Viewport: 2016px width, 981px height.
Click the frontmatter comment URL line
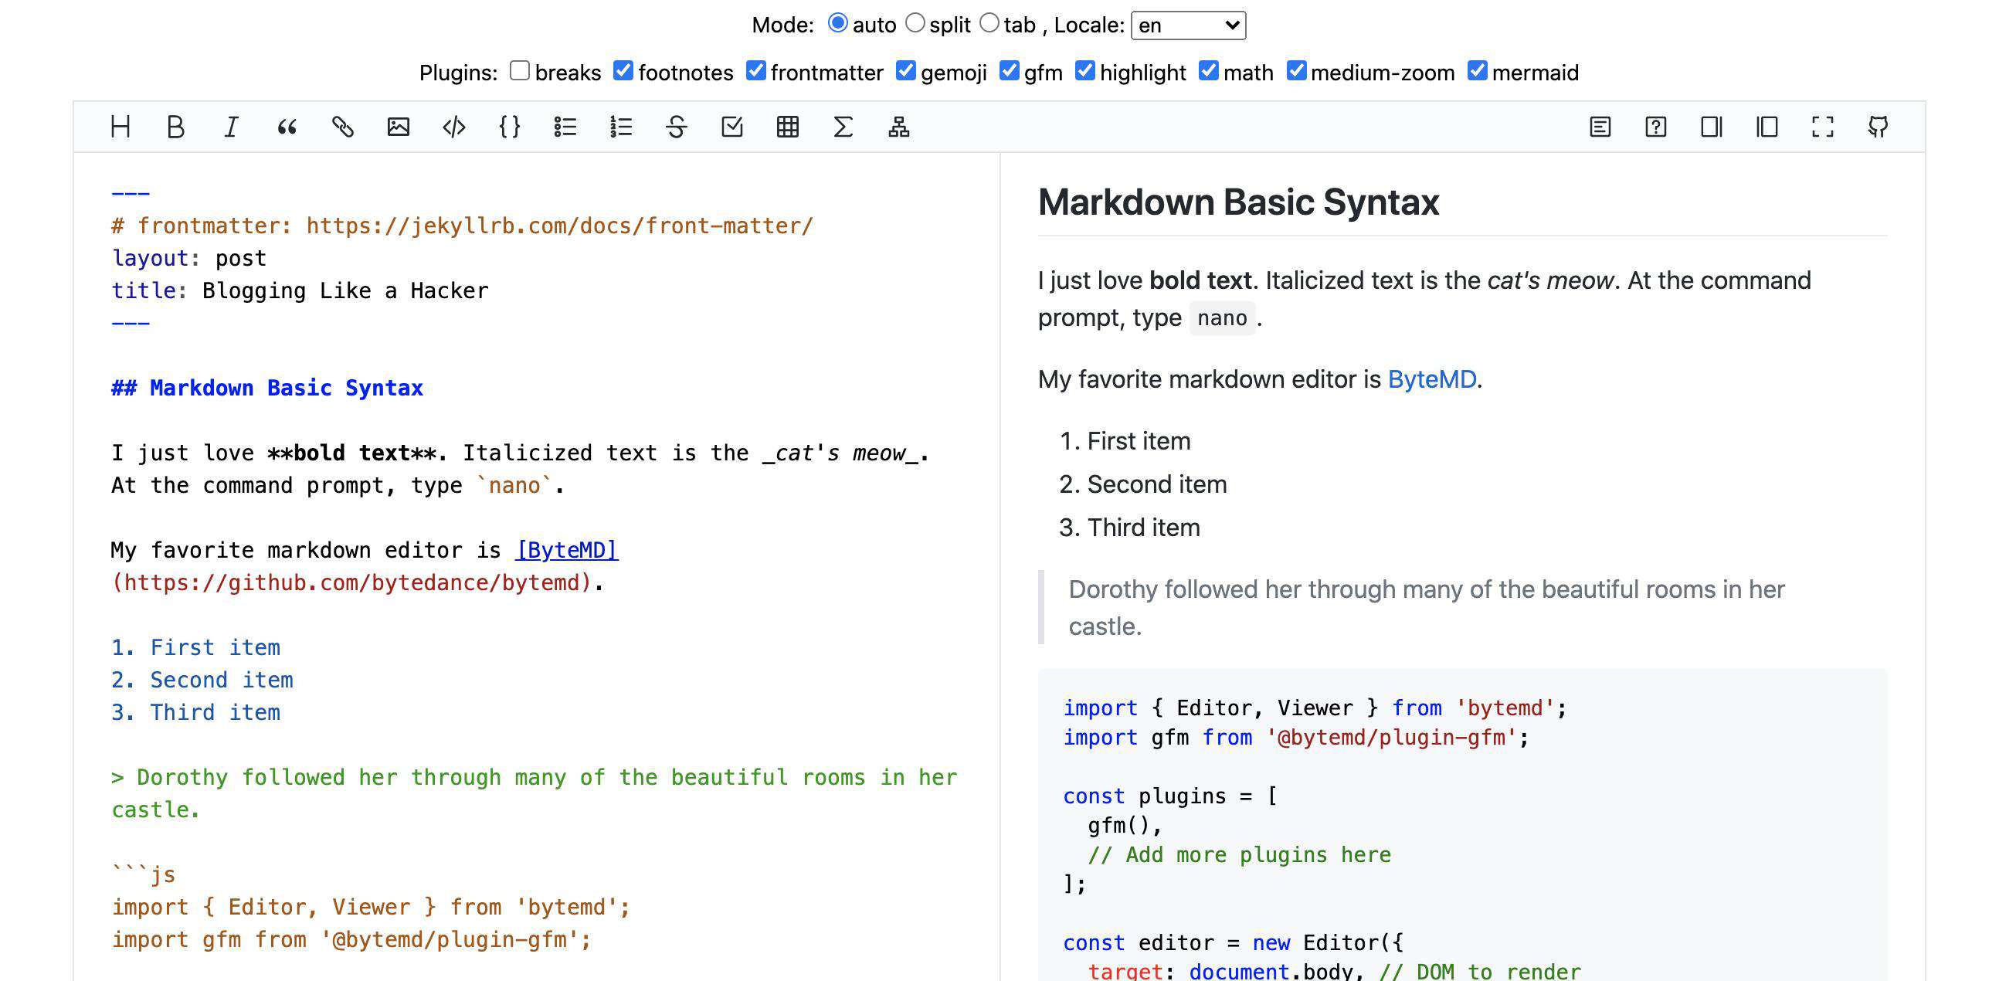pyautogui.click(x=463, y=226)
